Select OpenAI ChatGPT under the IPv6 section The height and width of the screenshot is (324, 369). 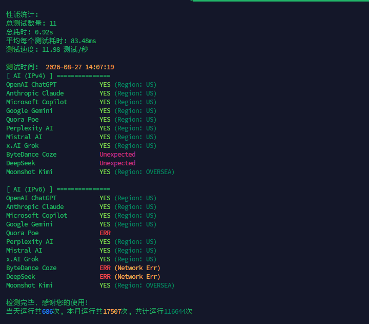tap(31, 198)
